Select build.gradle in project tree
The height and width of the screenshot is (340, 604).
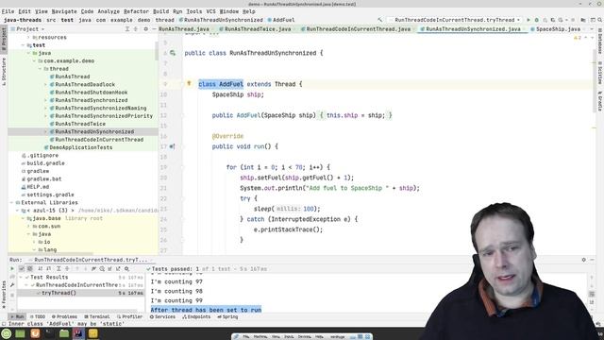click(x=45, y=163)
